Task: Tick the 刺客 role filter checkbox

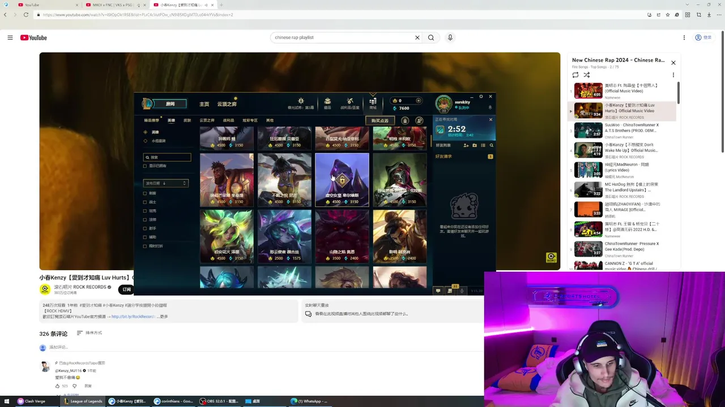Action: 145,193
